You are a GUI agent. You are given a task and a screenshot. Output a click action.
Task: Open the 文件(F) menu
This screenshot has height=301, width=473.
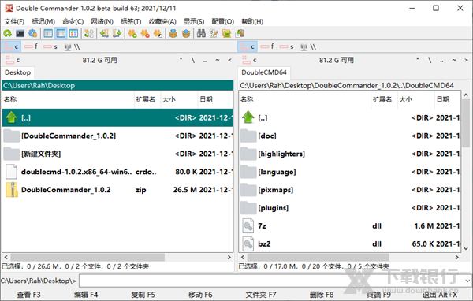pos(14,21)
